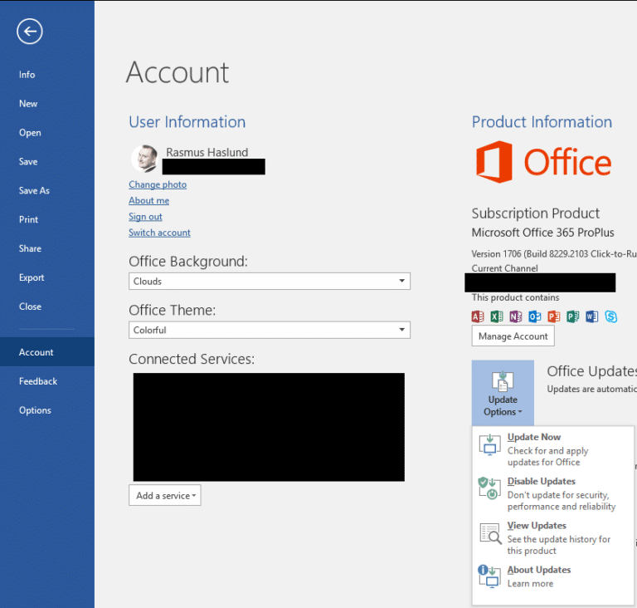Click the Excel app icon
The width and height of the screenshot is (637, 608).
(497, 316)
